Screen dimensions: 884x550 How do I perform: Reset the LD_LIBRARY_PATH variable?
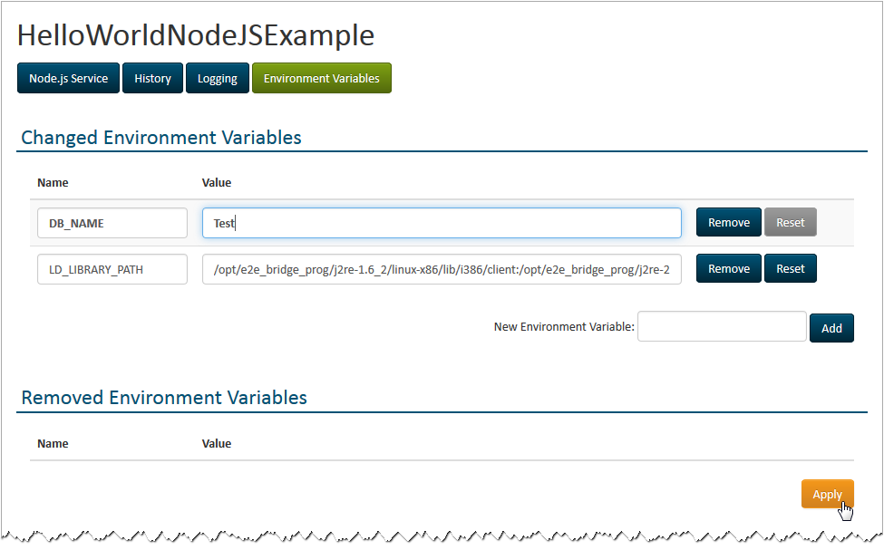pos(790,269)
